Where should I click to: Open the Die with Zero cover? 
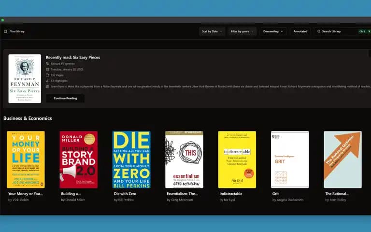pyautogui.click(x=131, y=159)
